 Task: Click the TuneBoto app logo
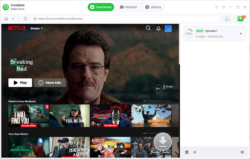pyautogui.click(x=6, y=7)
